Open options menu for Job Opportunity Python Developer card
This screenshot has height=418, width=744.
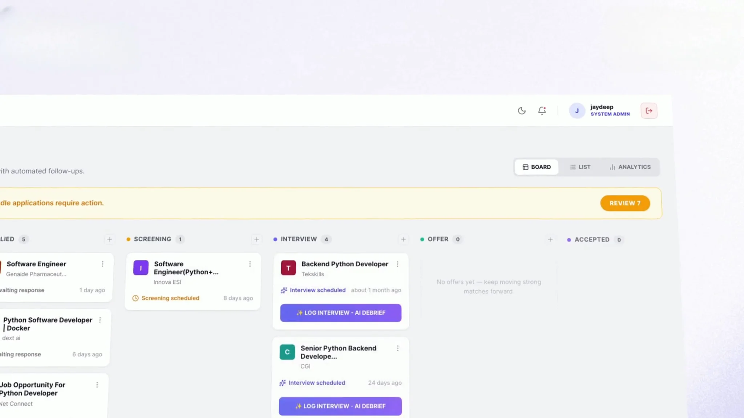(x=97, y=385)
